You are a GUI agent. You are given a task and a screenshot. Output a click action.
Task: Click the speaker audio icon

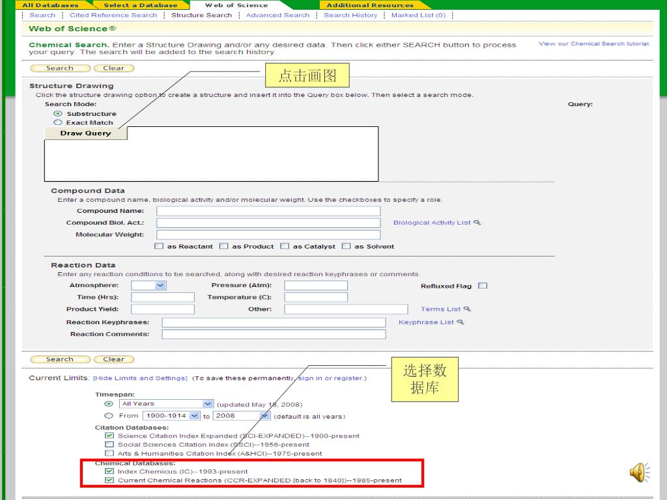[x=640, y=473]
